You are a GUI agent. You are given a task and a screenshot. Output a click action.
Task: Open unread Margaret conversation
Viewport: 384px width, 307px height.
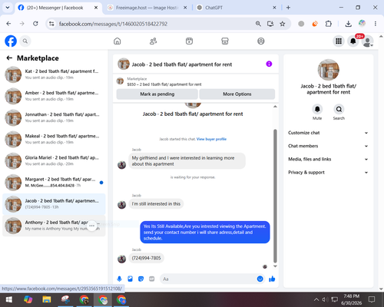pos(54,183)
